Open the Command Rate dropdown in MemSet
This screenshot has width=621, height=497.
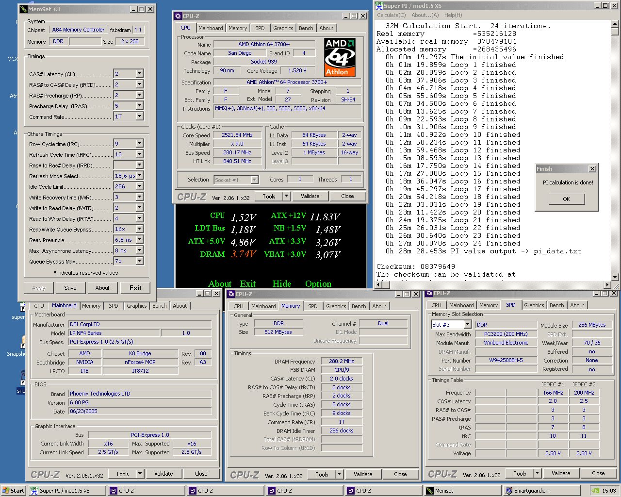(x=139, y=116)
